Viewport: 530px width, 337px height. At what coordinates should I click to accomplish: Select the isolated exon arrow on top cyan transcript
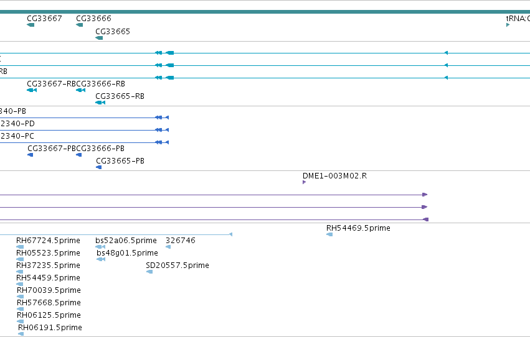446,53
